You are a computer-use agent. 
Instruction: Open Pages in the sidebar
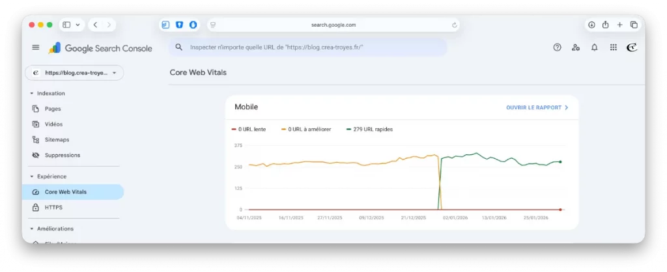point(53,109)
